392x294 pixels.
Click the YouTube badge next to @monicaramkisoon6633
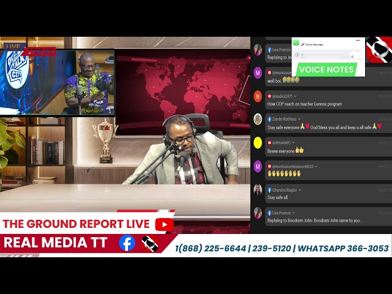tap(269, 167)
